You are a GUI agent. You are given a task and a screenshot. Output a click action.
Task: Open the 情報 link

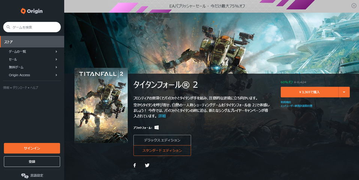(6, 87)
